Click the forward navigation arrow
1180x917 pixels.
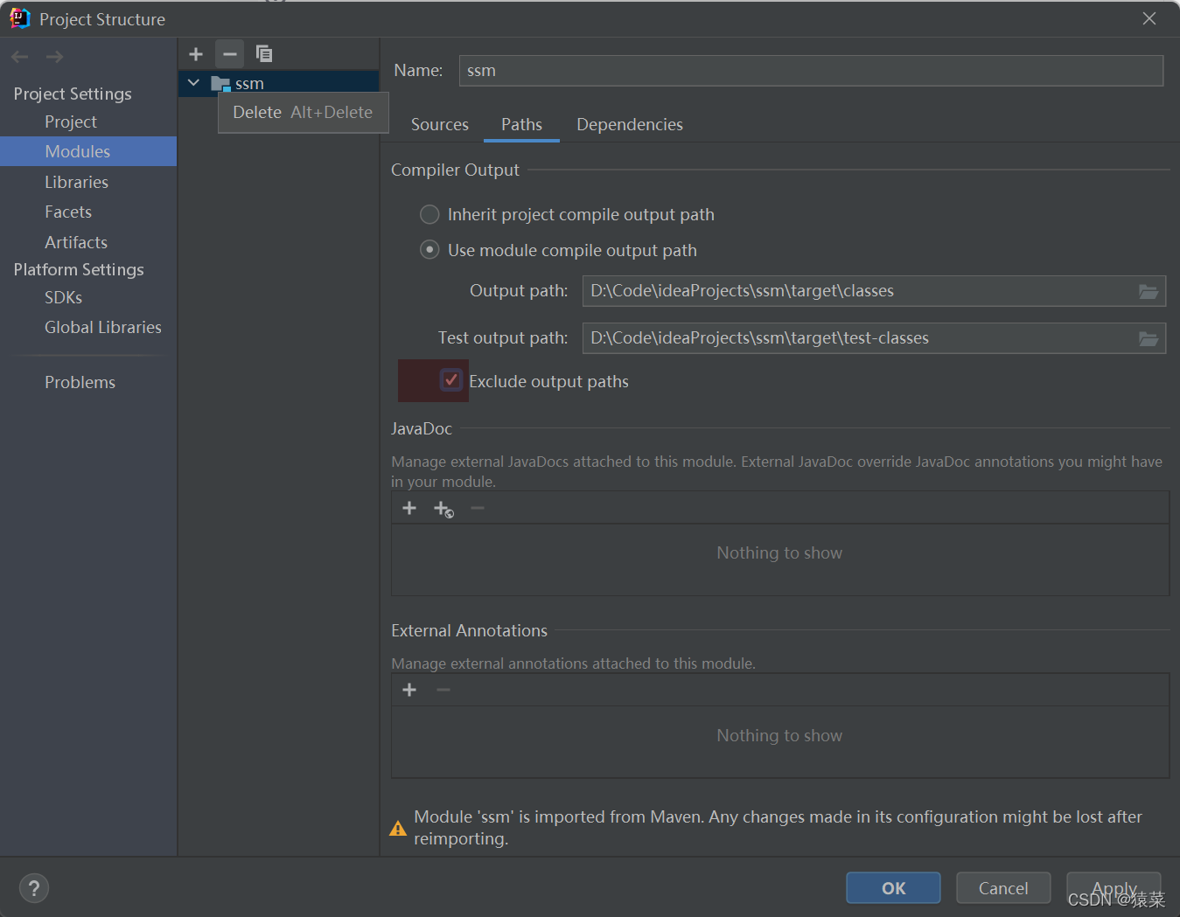coord(54,57)
